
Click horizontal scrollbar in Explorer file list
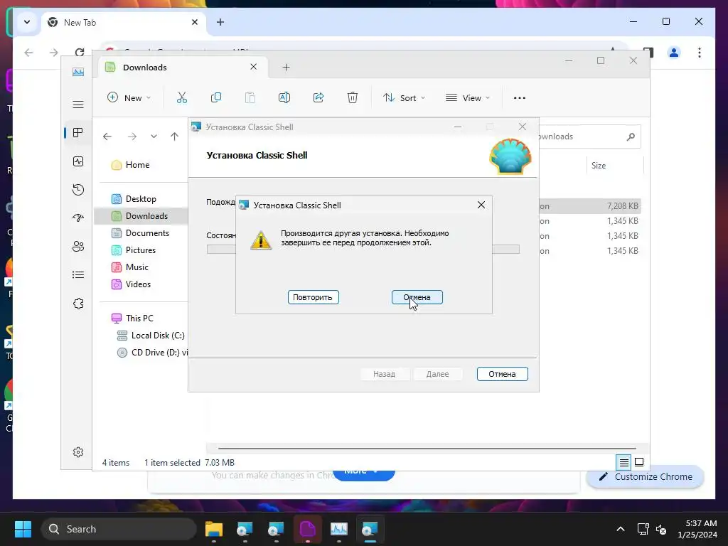coord(427,449)
